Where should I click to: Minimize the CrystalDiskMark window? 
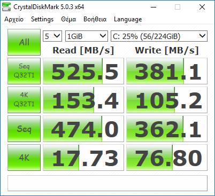(153, 7)
